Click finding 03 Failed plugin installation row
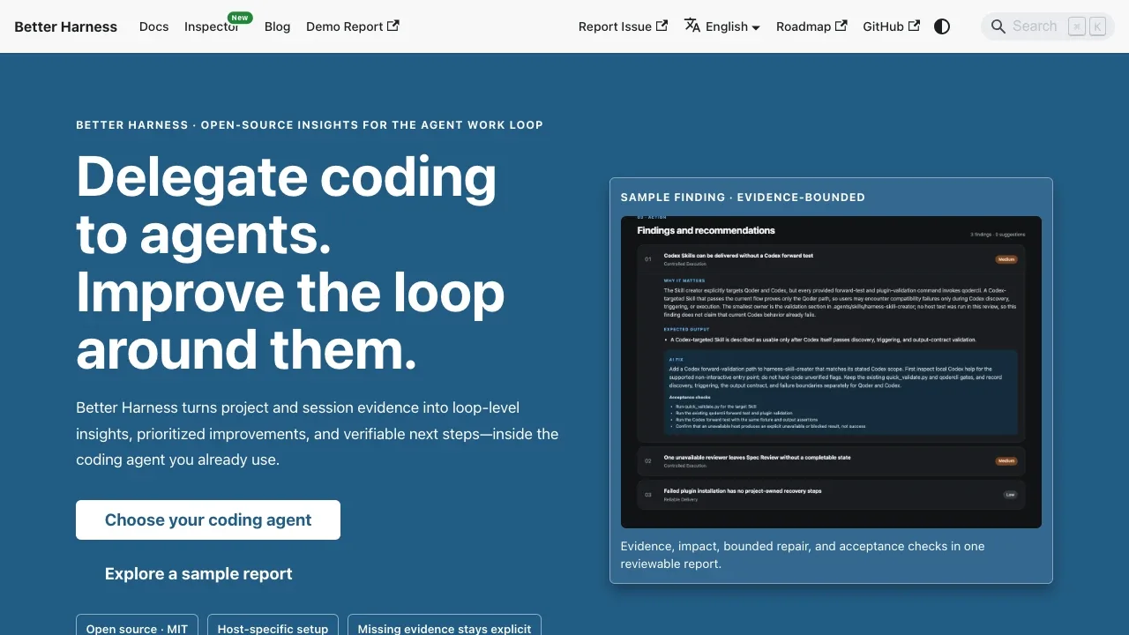 tap(831, 495)
